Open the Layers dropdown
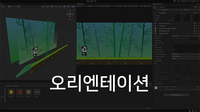 coord(185,1)
